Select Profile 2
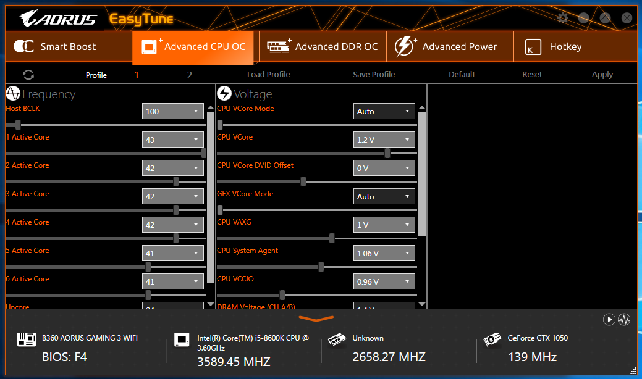Screen dimensions: 642x379 pos(189,75)
